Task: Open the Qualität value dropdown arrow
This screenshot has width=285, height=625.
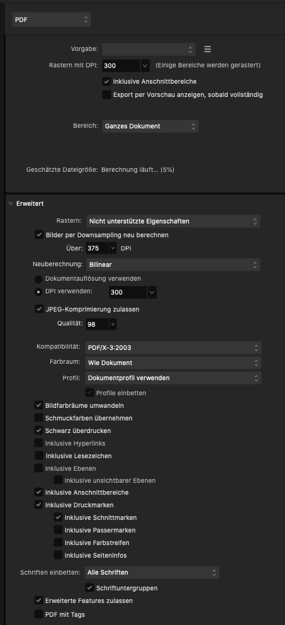Action: 113,324
